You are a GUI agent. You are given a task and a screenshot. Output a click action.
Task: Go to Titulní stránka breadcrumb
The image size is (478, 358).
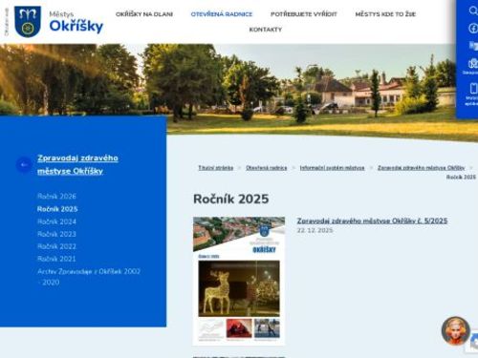[x=216, y=168]
